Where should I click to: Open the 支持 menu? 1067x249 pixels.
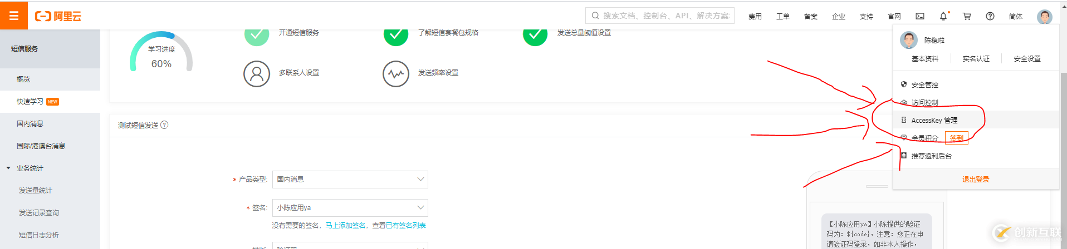866,16
